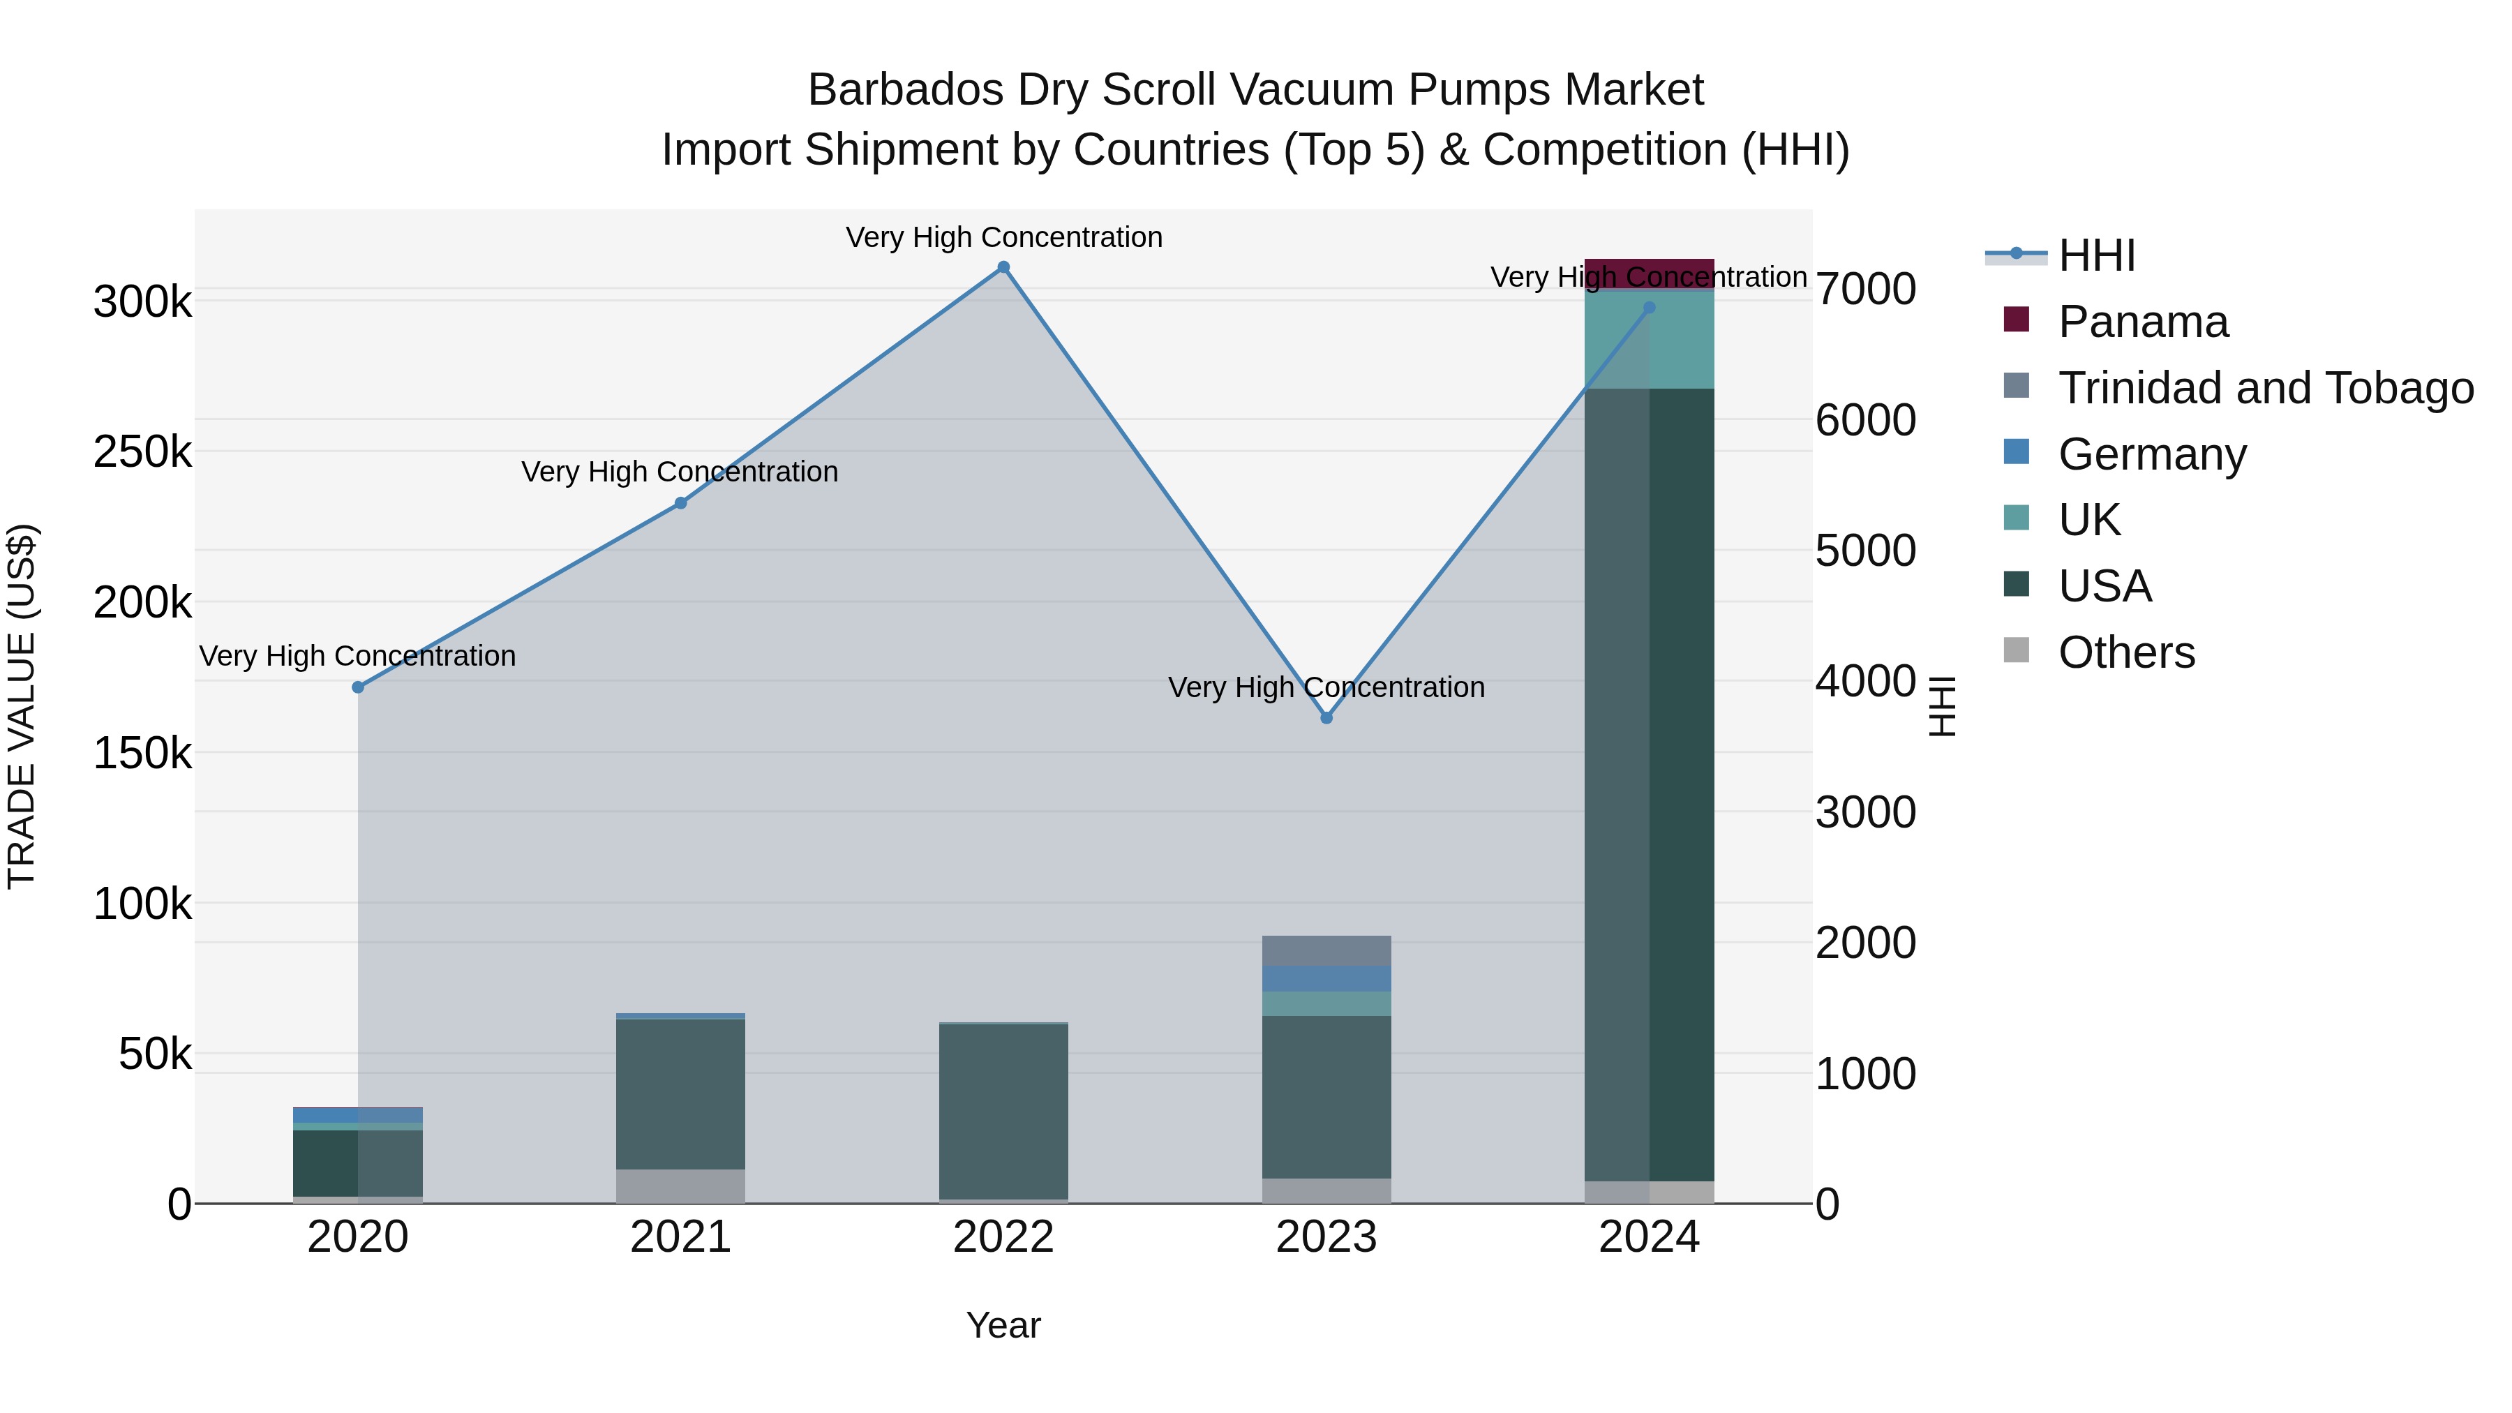Click the Others segment in 2024 bar

pos(1649,1193)
